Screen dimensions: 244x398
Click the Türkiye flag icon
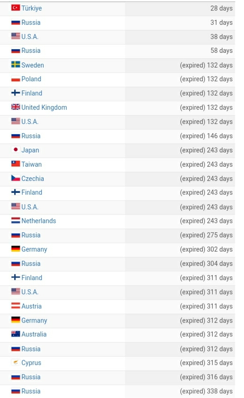coord(16,8)
